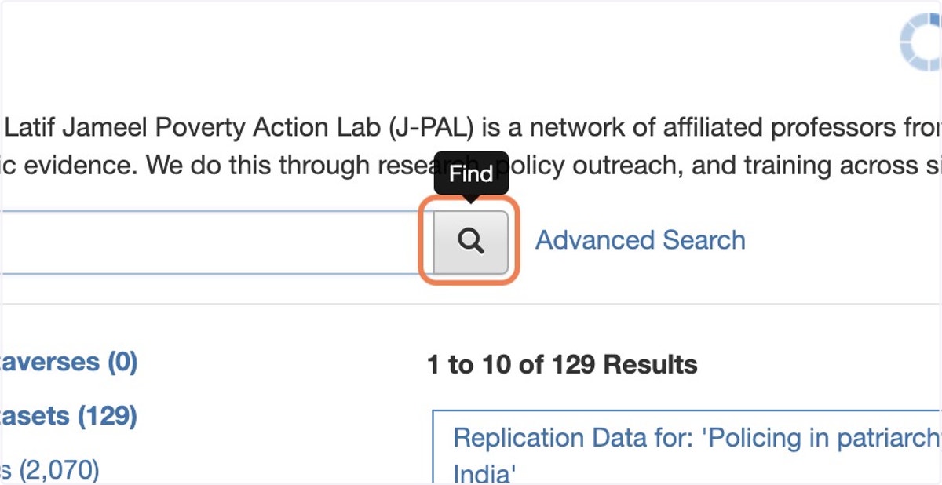Click the J-PAL description paragraph

[471, 146]
